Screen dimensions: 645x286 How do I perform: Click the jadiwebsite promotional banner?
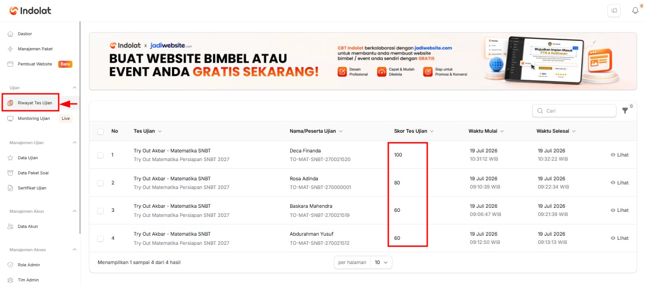(363, 61)
